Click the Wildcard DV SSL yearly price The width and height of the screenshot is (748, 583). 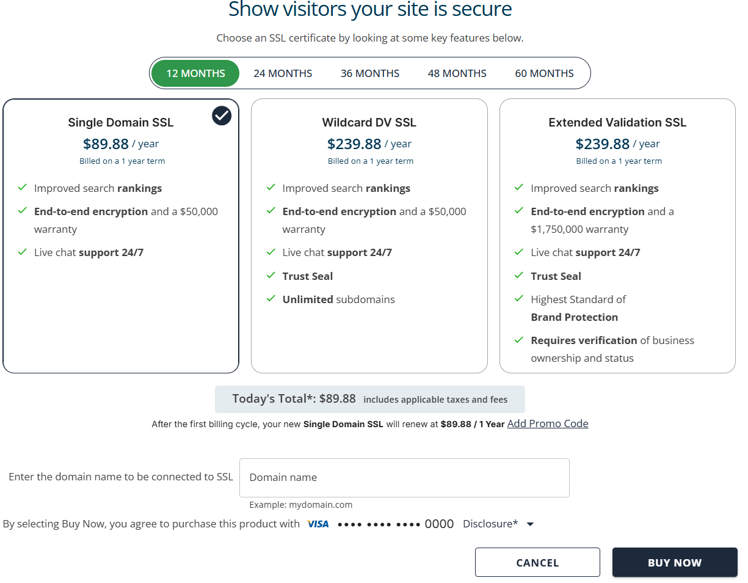369,144
